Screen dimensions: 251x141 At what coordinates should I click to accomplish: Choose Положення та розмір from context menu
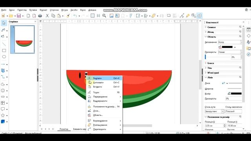(104, 107)
